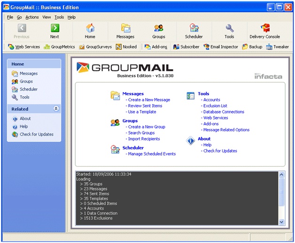295x243 pixels.
Task: Click the Messages toolbar icon
Action: click(x=125, y=31)
